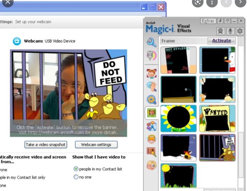Choose the Do Not Feed monkey frame thumbnail

[217, 148]
